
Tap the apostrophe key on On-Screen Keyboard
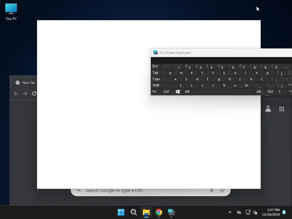286,79
